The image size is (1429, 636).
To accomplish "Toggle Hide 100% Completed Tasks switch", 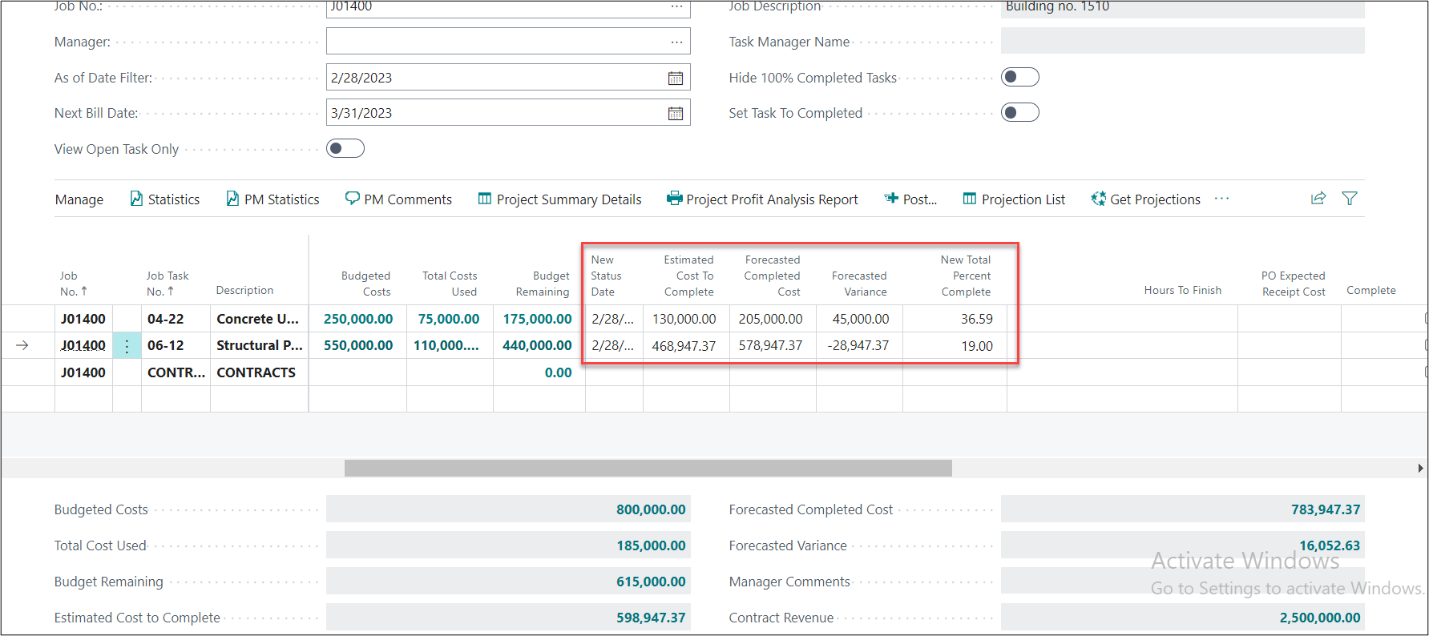I will tap(1019, 77).
